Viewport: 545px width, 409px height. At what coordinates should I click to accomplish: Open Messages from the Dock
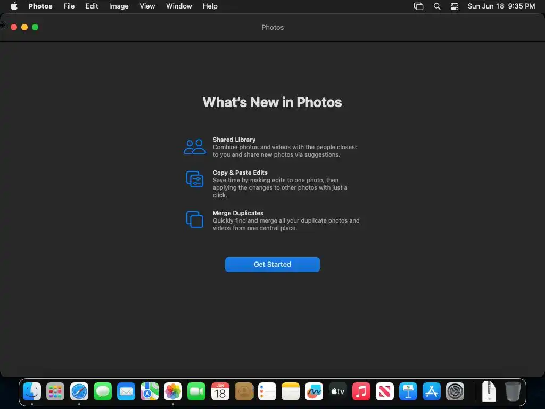tap(103, 391)
